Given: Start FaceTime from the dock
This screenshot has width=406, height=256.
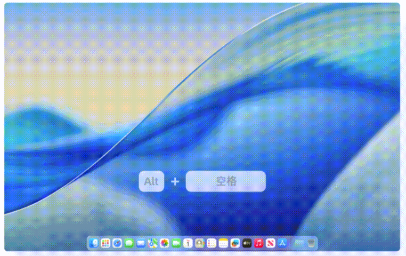Looking at the screenshot, I should 176,243.
